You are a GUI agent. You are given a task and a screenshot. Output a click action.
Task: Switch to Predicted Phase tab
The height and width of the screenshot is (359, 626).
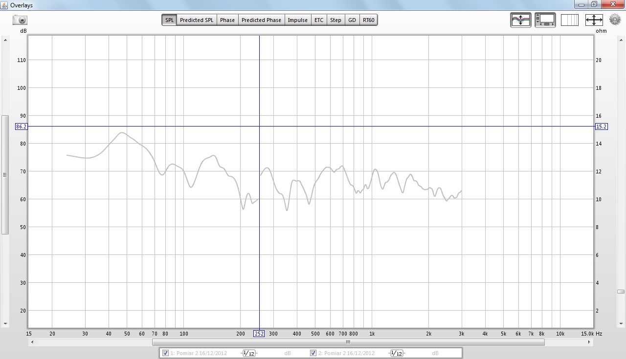point(261,20)
